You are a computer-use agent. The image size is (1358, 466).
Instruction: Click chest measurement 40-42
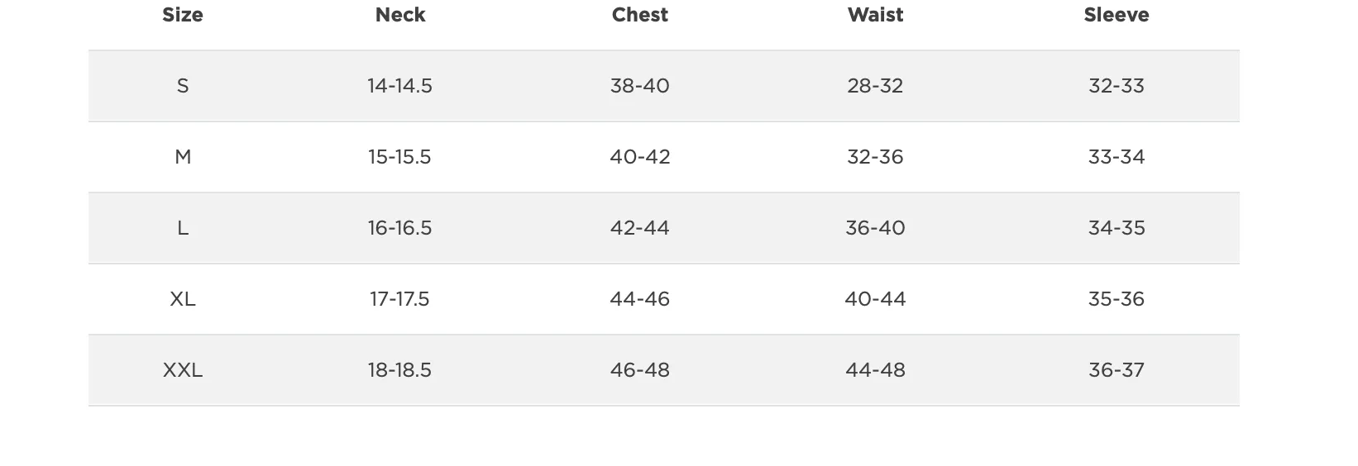640,157
